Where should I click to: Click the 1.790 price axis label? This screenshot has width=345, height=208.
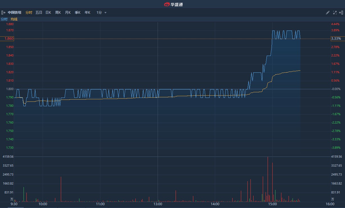(10, 97)
